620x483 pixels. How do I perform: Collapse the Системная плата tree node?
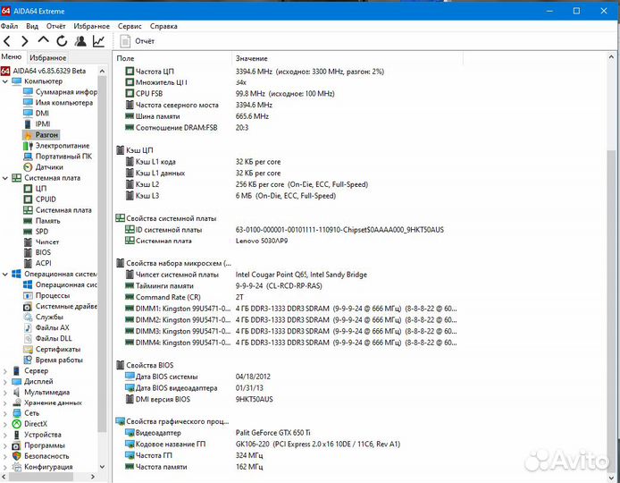[x=5, y=178]
